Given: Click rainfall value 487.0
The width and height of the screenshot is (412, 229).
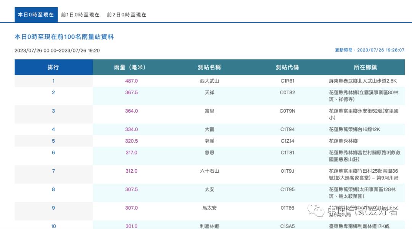Looking at the screenshot, I should click(x=131, y=81).
